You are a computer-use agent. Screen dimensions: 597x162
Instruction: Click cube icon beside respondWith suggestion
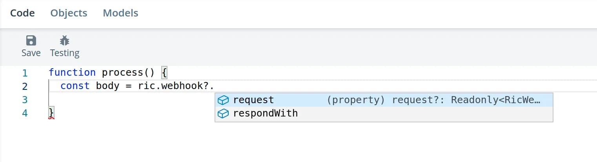(223, 114)
